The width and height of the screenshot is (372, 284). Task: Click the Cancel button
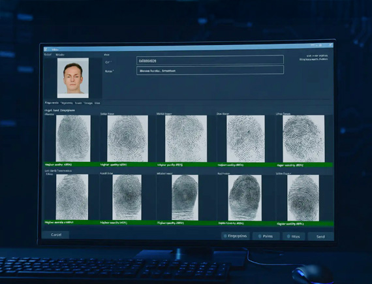56,234
